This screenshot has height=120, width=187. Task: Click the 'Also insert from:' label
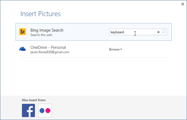34,100
